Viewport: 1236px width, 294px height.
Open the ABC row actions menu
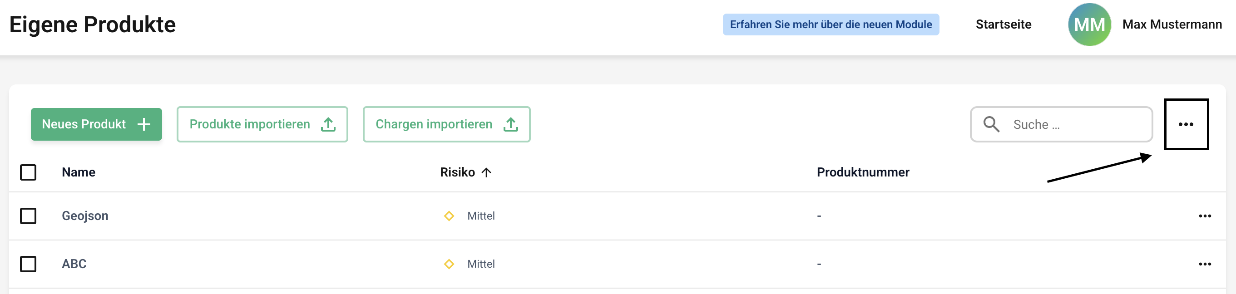coord(1205,264)
